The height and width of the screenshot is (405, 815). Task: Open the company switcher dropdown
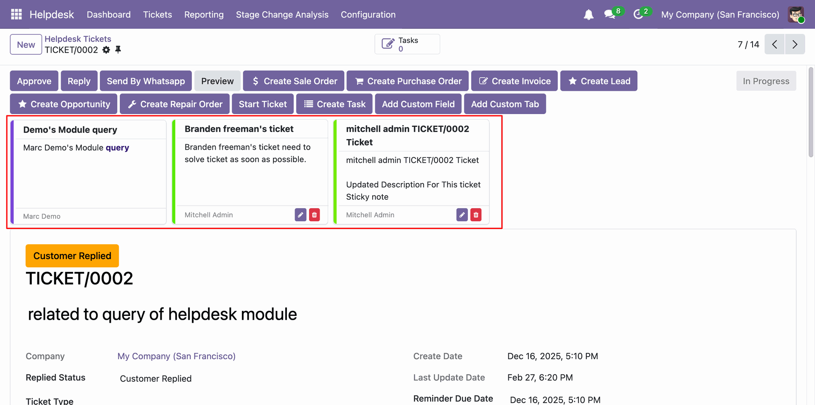720,14
